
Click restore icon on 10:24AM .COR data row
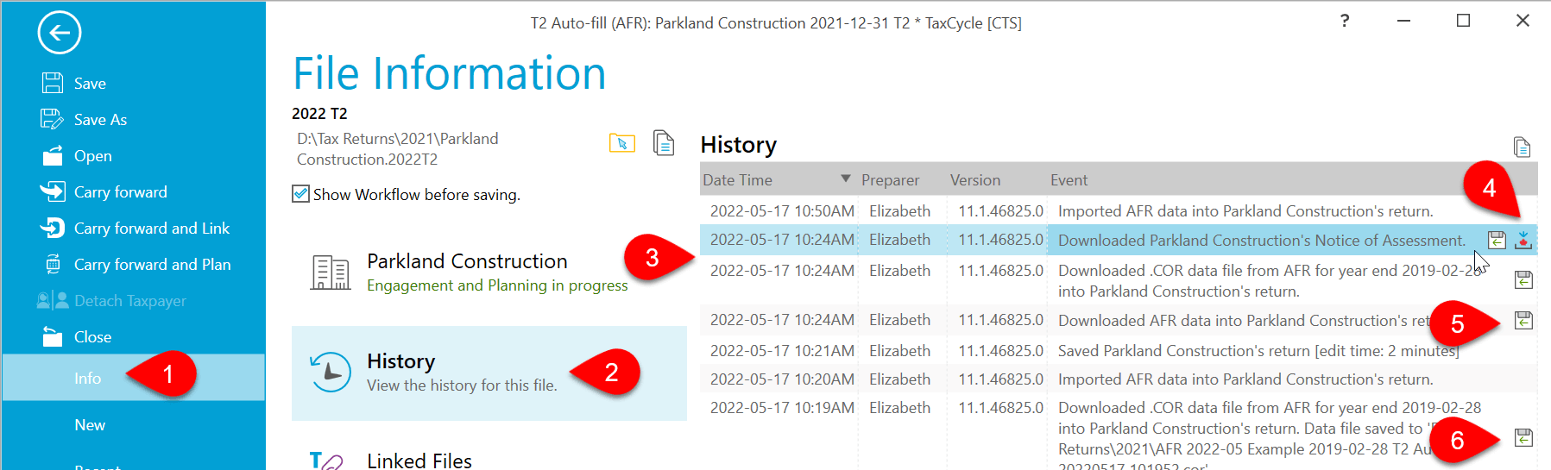pos(1523,279)
